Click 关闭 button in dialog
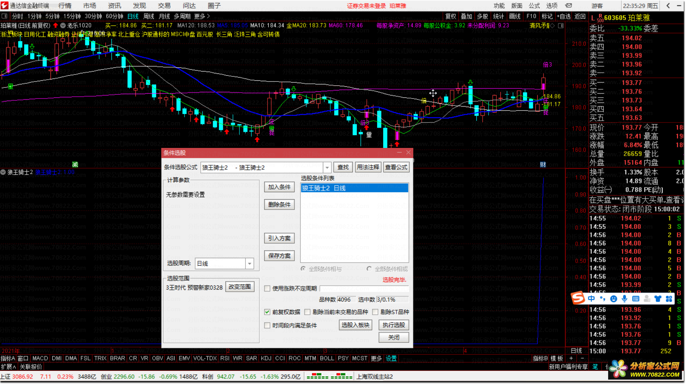This screenshot has height=384, width=686. coord(394,337)
